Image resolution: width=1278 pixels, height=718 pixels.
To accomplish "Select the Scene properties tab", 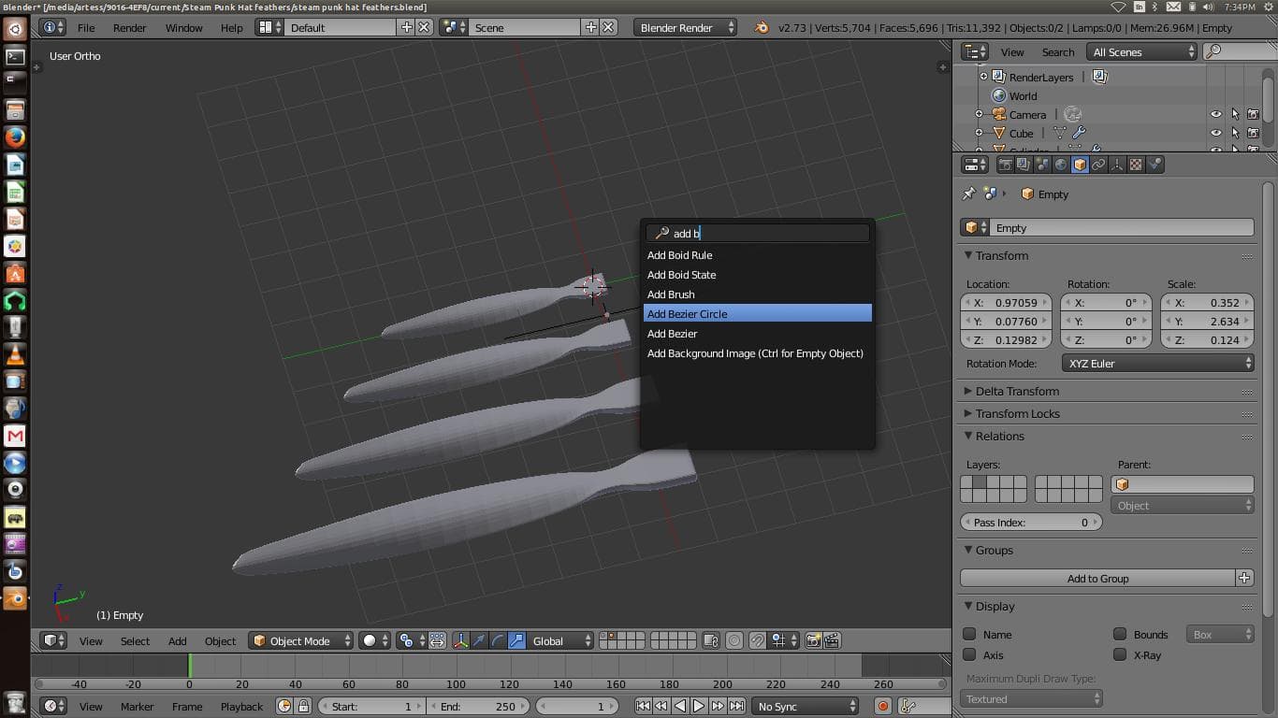I will pyautogui.click(x=1042, y=165).
